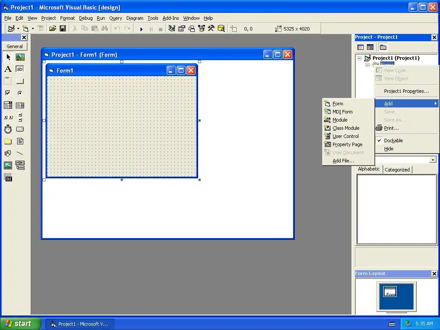Choose Module from Add submenu
Image resolution: width=440 pixels, height=330 pixels.
click(x=348, y=120)
